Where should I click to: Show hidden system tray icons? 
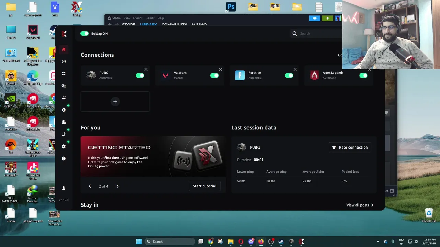tap(378, 242)
